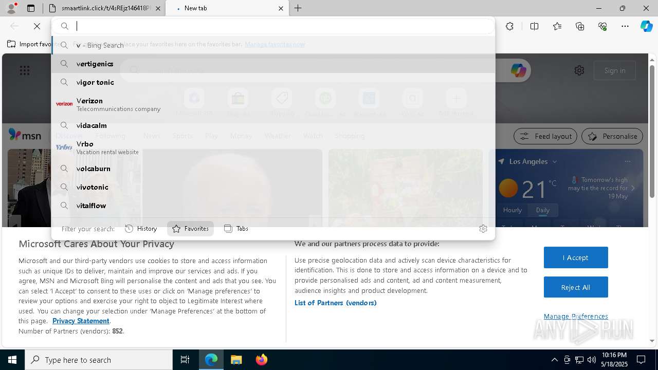Open the Privacy Statement link
This screenshot has width=658, height=370.
click(x=81, y=321)
